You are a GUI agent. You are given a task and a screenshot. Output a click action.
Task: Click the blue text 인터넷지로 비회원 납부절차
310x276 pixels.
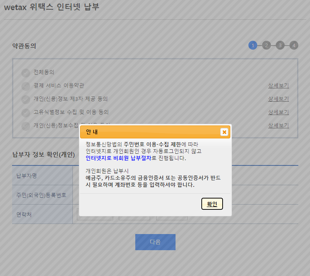click(x=118, y=158)
